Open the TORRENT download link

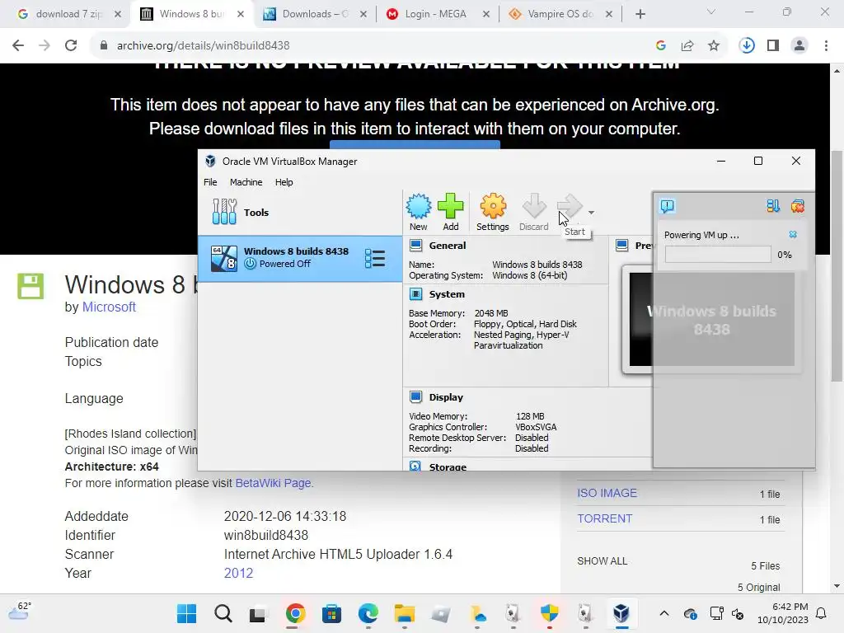pos(604,518)
